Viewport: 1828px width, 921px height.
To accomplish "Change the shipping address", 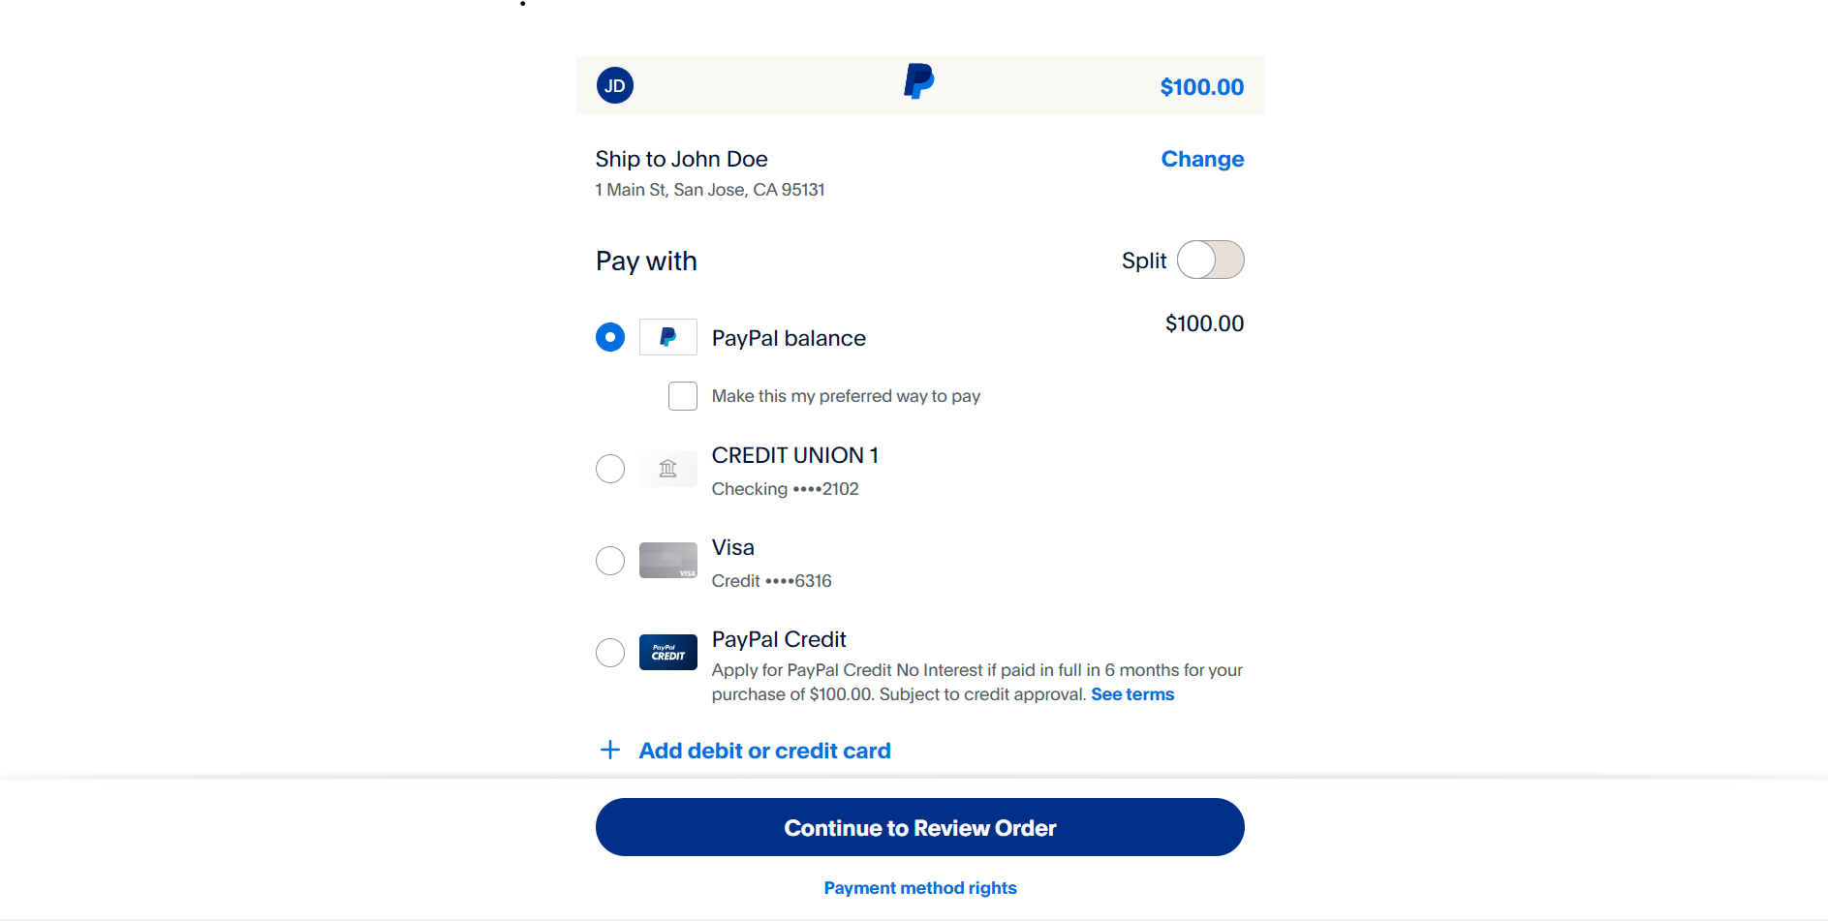I will (1202, 159).
